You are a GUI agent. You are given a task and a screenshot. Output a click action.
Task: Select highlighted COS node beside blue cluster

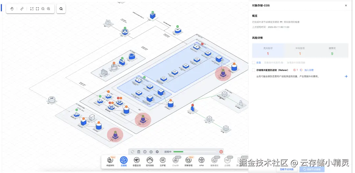[x=223, y=73]
